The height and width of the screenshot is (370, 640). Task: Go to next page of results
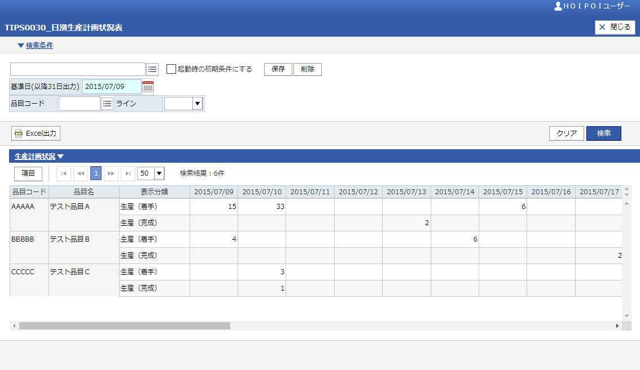click(111, 173)
